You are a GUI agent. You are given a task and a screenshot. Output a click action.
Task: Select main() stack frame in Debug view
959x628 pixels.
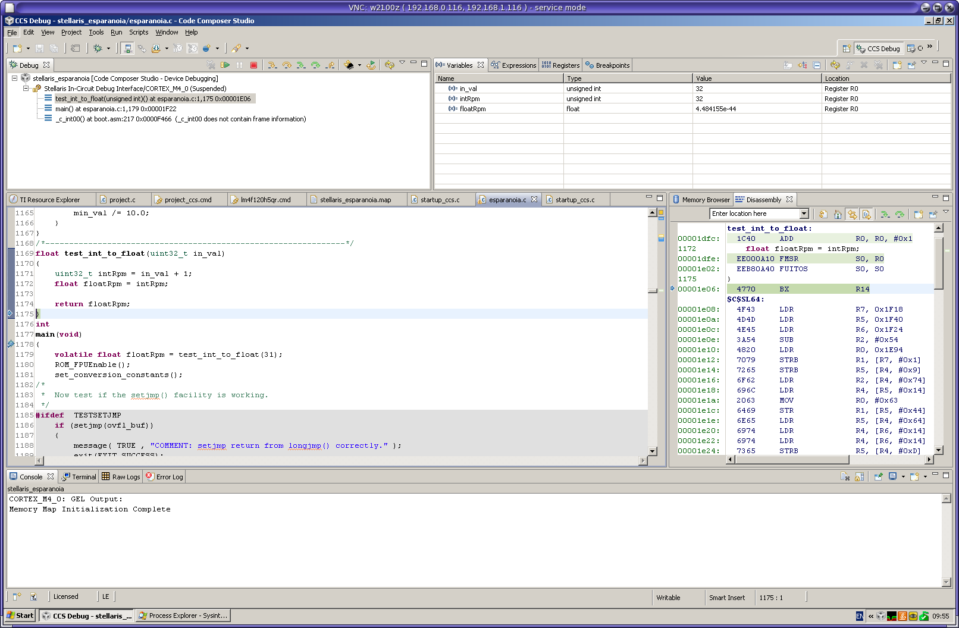tap(115, 109)
